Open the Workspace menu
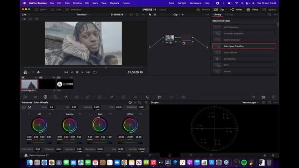This screenshot has width=299, height=168. click(x=195, y=3)
